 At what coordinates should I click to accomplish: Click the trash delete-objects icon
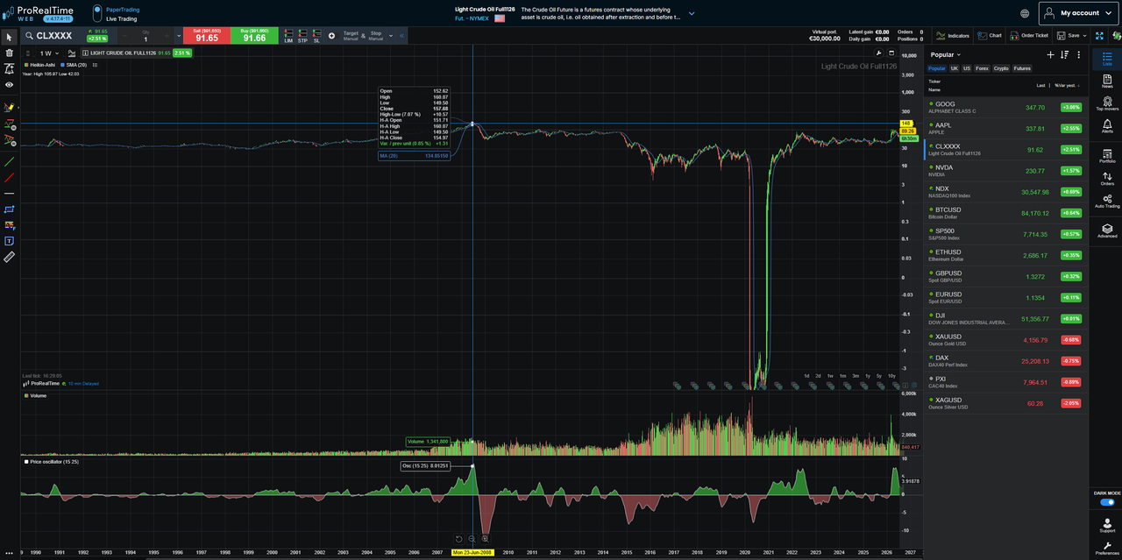pyautogui.click(x=9, y=53)
